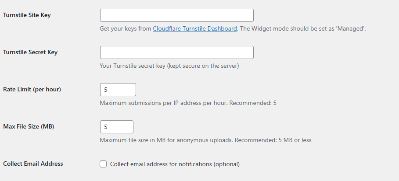Click '(kept secure on the server)' note

click(x=203, y=66)
